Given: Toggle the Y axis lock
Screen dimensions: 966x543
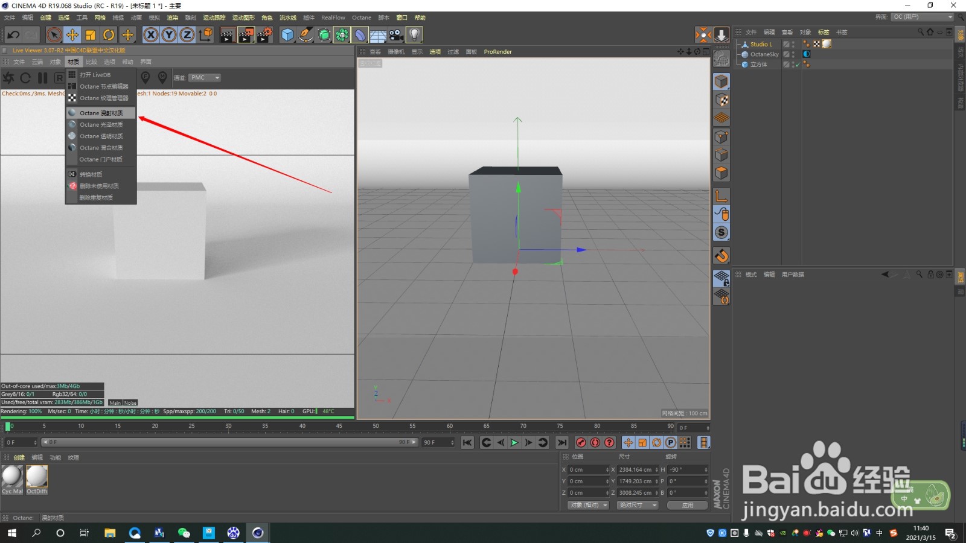Looking at the screenshot, I should click(x=169, y=35).
